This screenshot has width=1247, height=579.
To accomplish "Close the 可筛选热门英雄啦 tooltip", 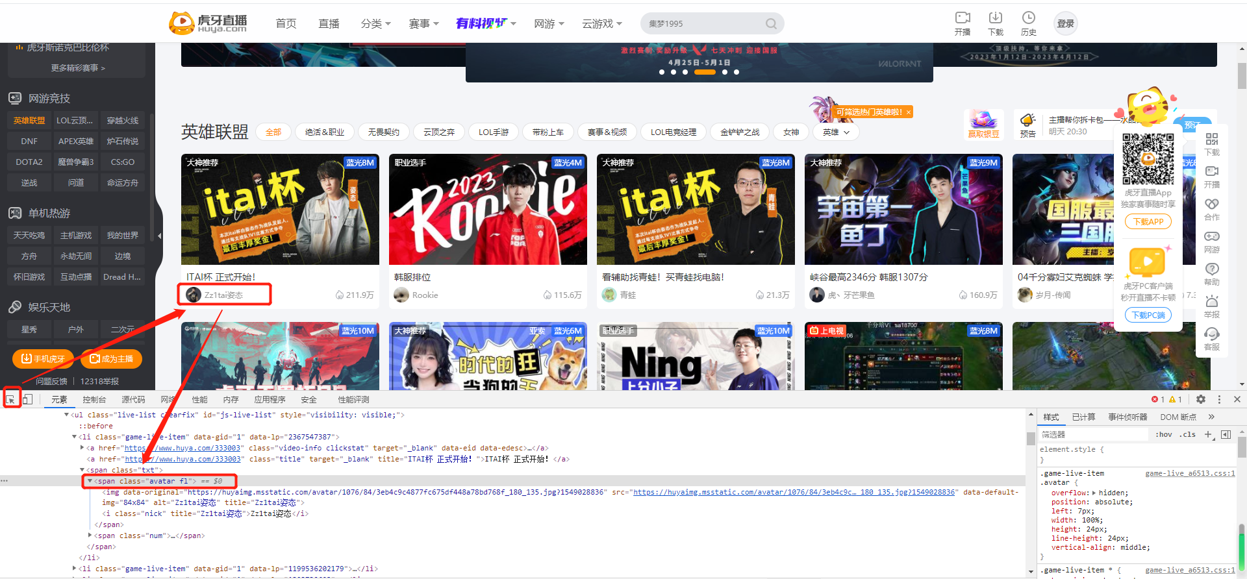I will click(x=908, y=112).
